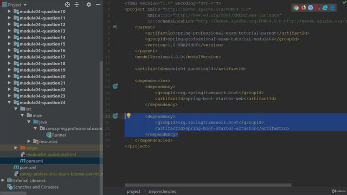Open the Runner class file
Viewport: 347px width, 195px height.
[x=59, y=135]
